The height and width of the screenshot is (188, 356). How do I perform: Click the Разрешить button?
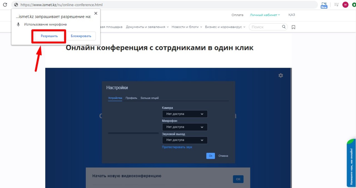tap(49, 36)
